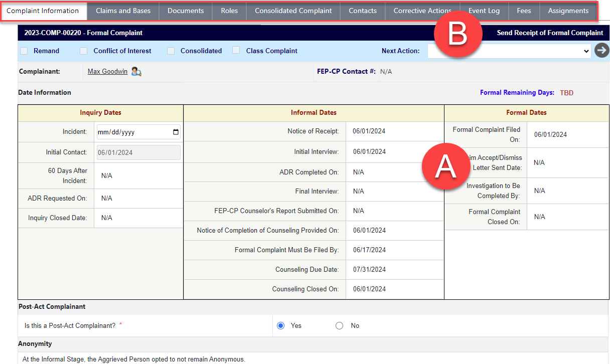Open the Event Log tab
Screen dimensions: 610x364
(x=484, y=11)
